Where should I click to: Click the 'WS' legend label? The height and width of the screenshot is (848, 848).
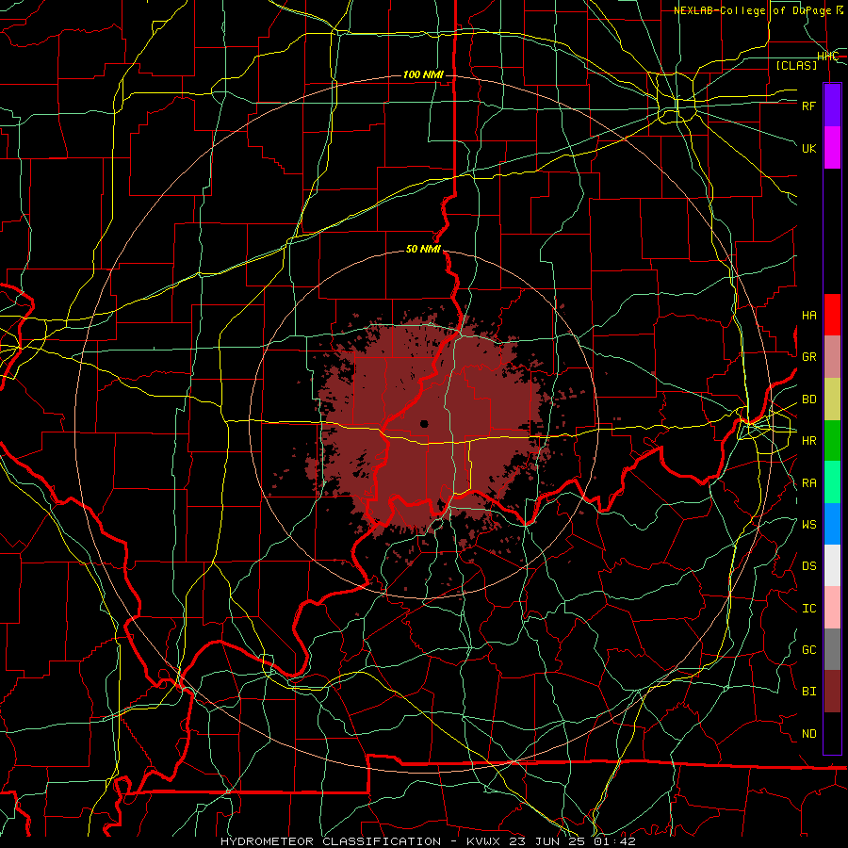pyautogui.click(x=808, y=525)
